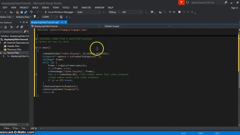Screen dimensions: 240x135
Task: Open the HELP menu
Action: coord(110,7)
